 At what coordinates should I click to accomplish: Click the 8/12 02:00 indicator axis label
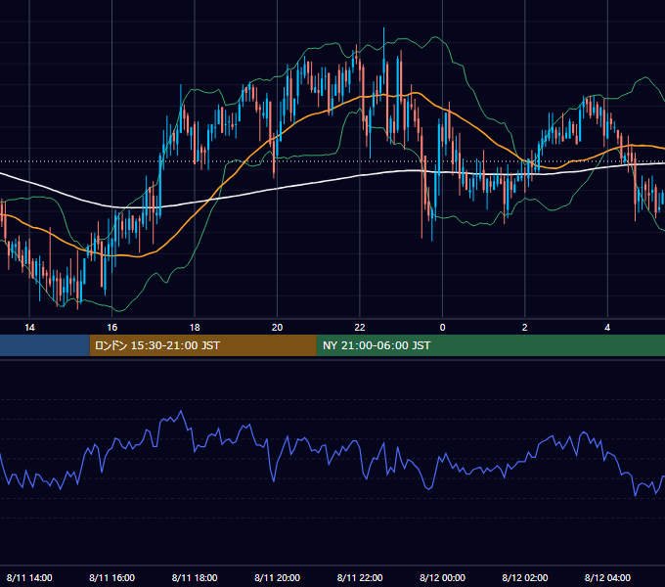click(x=524, y=577)
